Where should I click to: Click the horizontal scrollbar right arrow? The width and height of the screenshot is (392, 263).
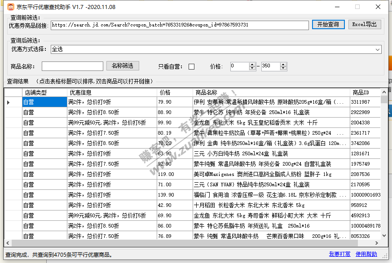(376, 243)
